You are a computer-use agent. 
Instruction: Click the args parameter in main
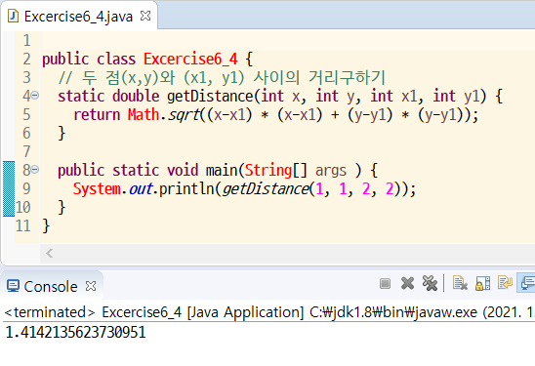coord(331,171)
